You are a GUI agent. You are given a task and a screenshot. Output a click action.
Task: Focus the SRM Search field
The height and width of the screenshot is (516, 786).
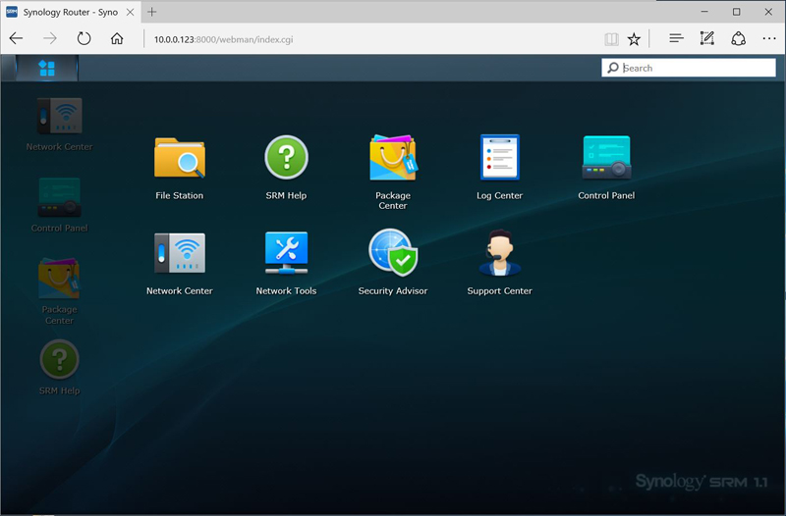pyautogui.click(x=689, y=68)
